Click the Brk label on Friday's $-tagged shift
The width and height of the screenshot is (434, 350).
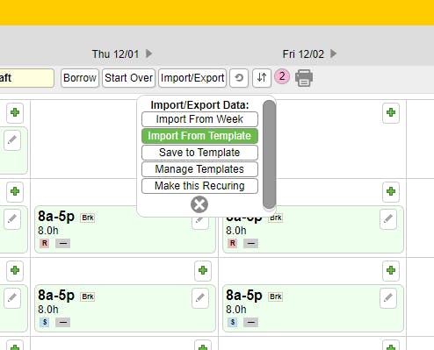point(276,296)
